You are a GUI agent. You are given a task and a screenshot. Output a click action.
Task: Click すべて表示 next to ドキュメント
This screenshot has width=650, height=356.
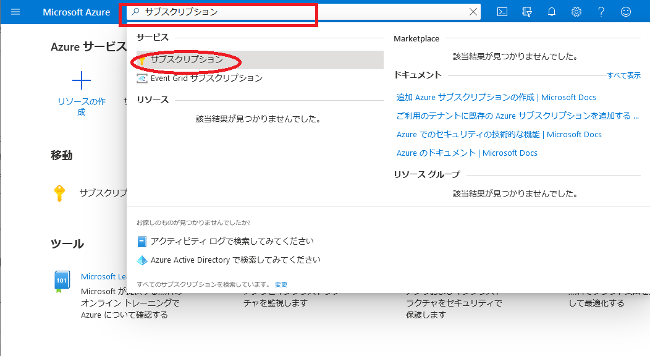click(623, 75)
